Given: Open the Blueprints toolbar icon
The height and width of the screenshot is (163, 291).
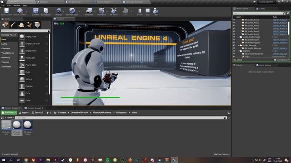Looking at the screenshot, I should click(x=89, y=12).
